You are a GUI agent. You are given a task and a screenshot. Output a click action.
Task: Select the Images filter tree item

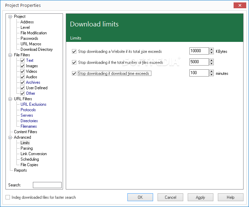click(32, 66)
